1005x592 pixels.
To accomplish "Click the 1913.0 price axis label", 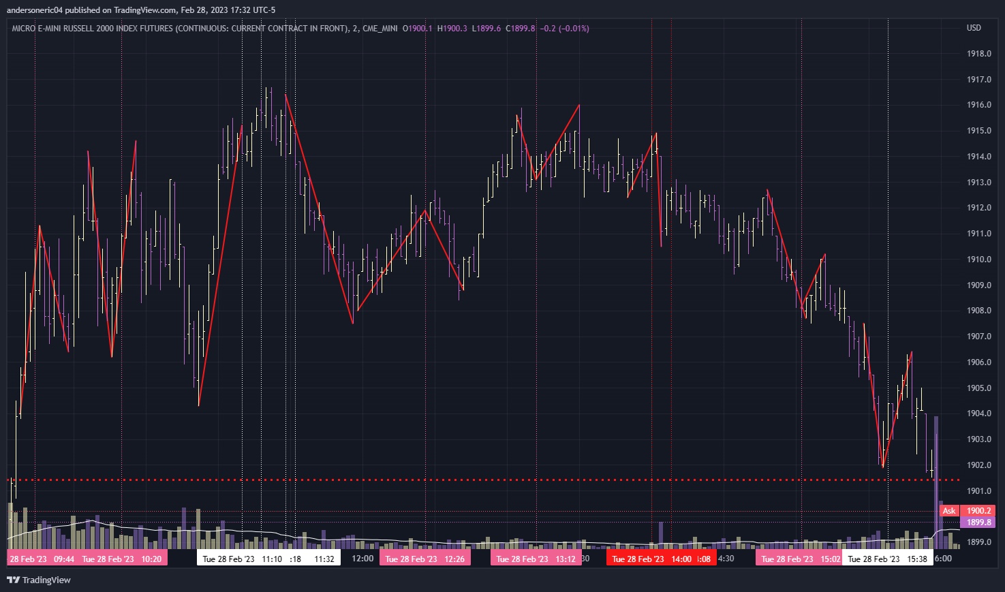I will pos(979,183).
